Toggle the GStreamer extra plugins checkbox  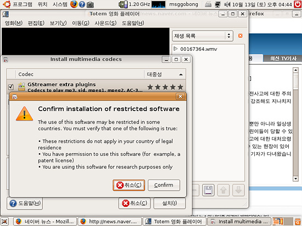[11, 87]
